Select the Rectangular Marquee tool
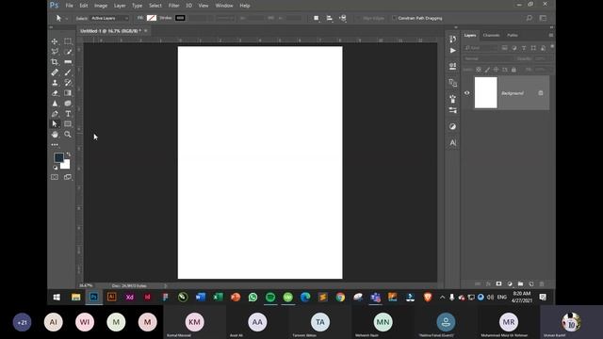 68,41
